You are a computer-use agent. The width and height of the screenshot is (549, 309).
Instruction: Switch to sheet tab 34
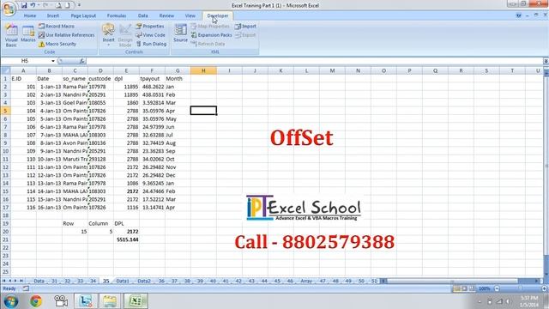[94, 281]
